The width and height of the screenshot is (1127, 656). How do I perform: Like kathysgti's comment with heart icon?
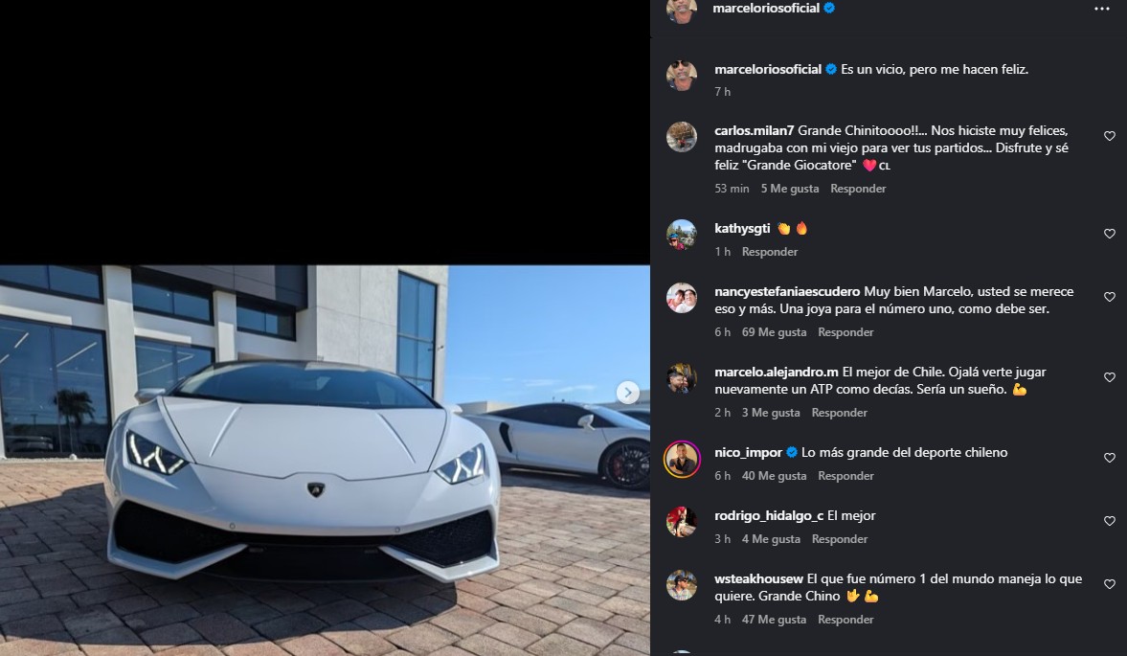pos(1110,234)
